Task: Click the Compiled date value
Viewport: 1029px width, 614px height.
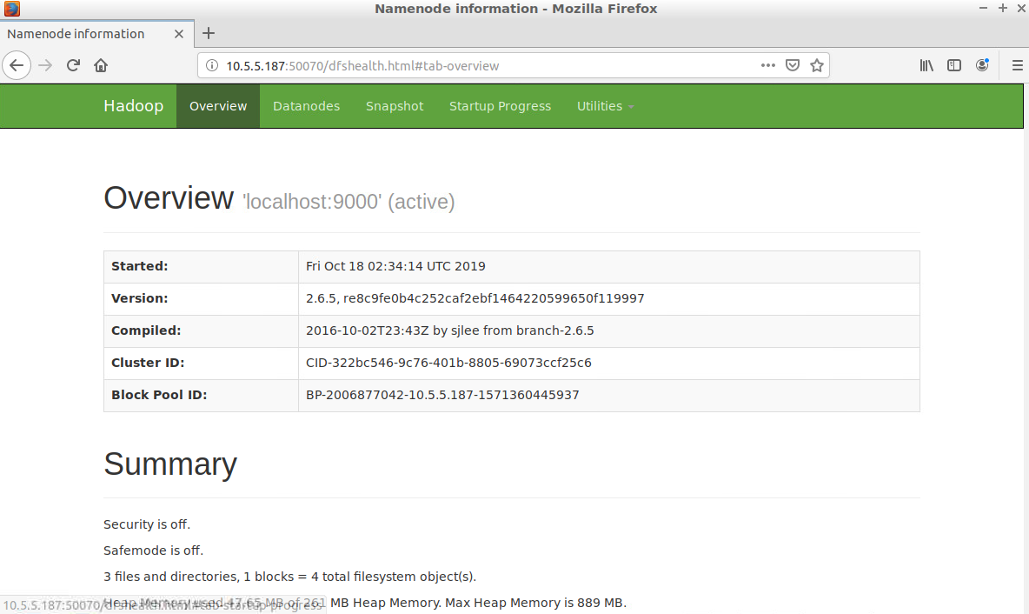Action: [x=449, y=331]
